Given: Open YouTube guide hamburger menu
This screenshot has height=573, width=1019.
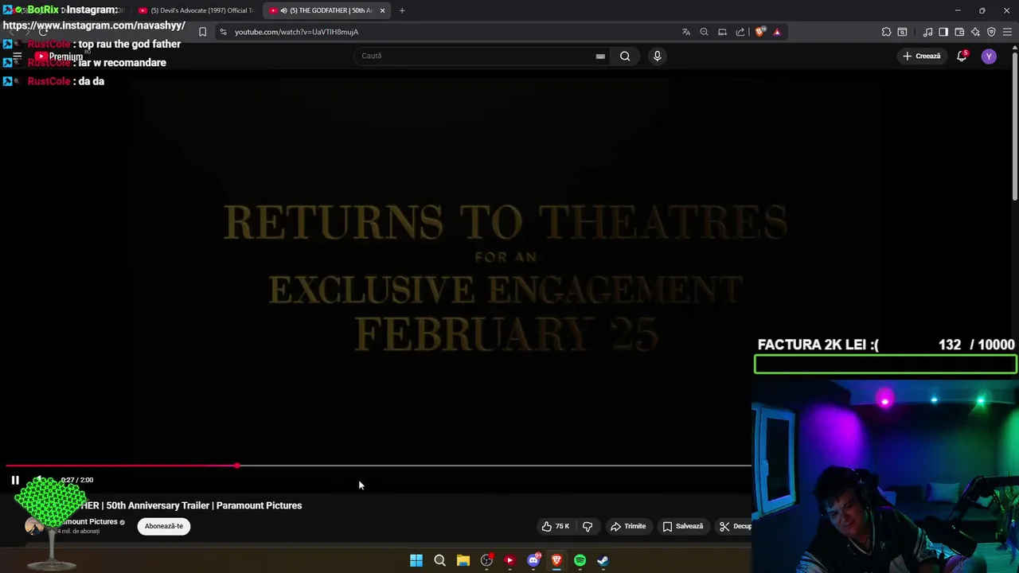Looking at the screenshot, I should (x=17, y=57).
